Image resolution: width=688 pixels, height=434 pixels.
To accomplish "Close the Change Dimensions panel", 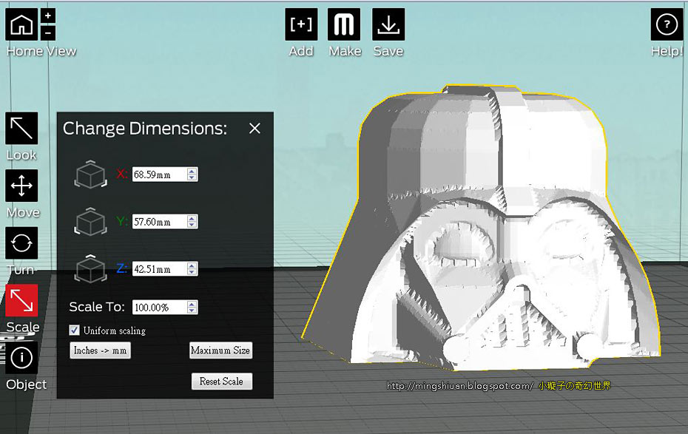I will point(254,129).
